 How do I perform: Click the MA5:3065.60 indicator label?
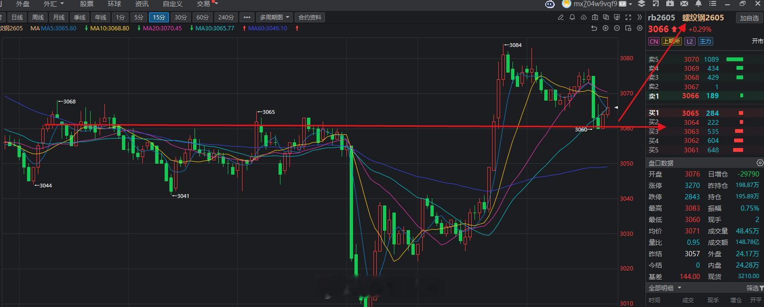pyautogui.click(x=58, y=28)
